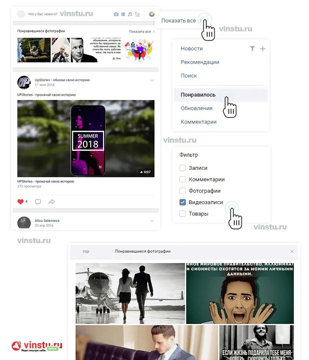Check the Фотографии filter checkbox
309x360 pixels.
[182, 191]
